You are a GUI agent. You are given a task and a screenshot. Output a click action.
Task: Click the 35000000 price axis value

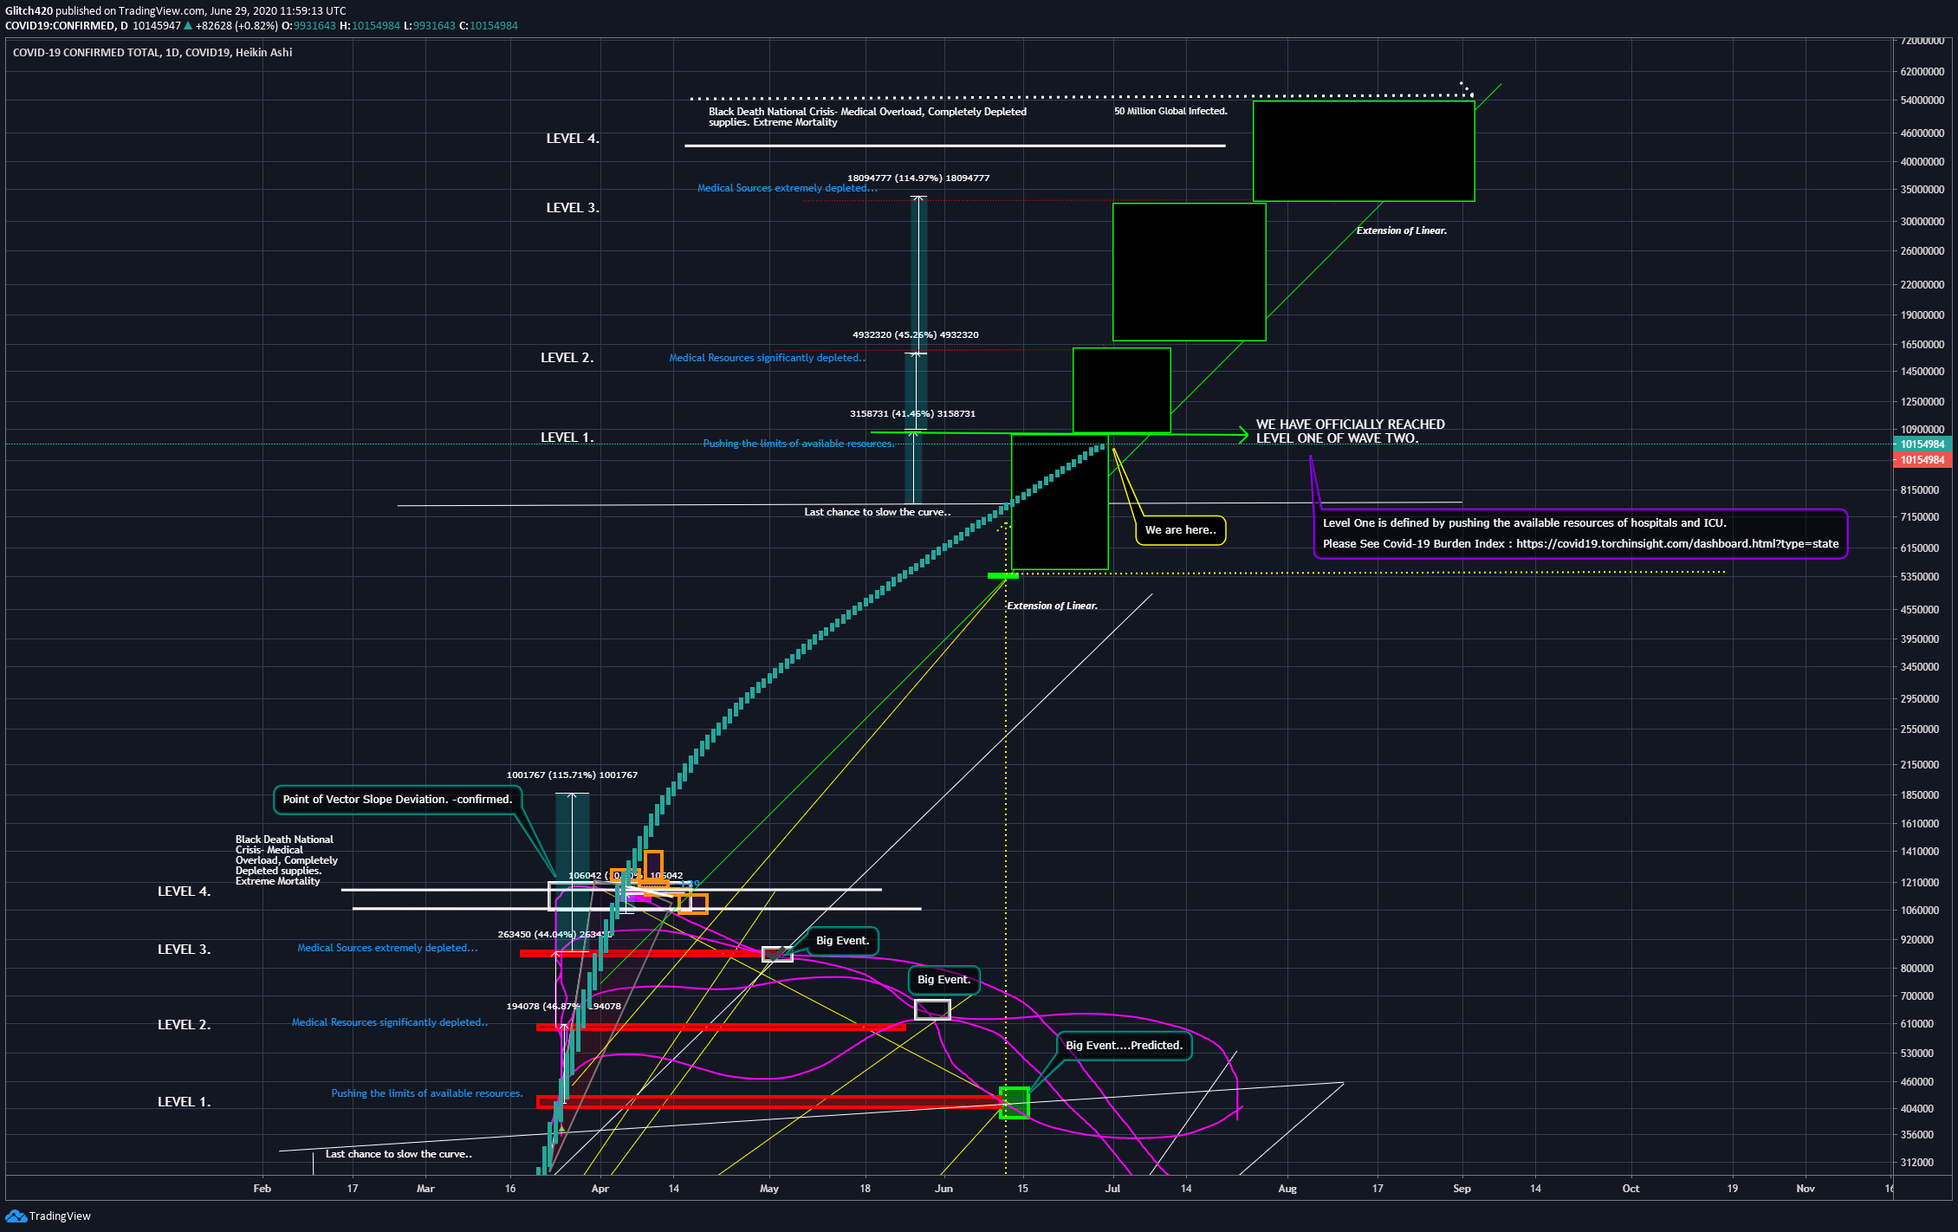pyautogui.click(x=1922, y=190)
